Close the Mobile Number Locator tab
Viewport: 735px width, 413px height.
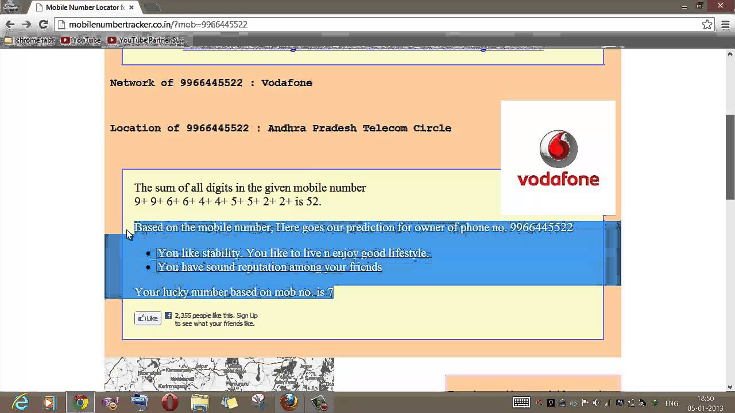[131, 7]
